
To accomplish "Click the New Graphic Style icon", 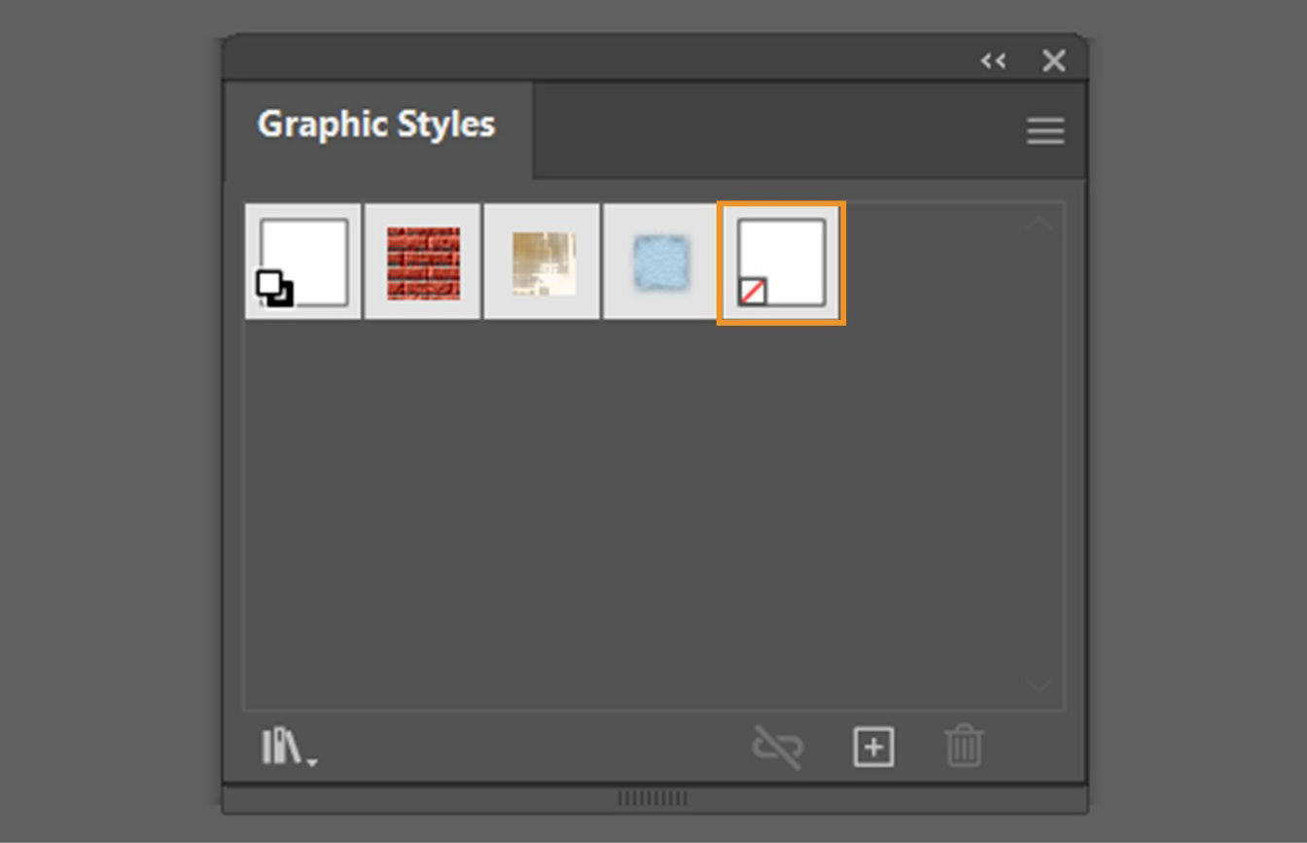I will [872, 748].
